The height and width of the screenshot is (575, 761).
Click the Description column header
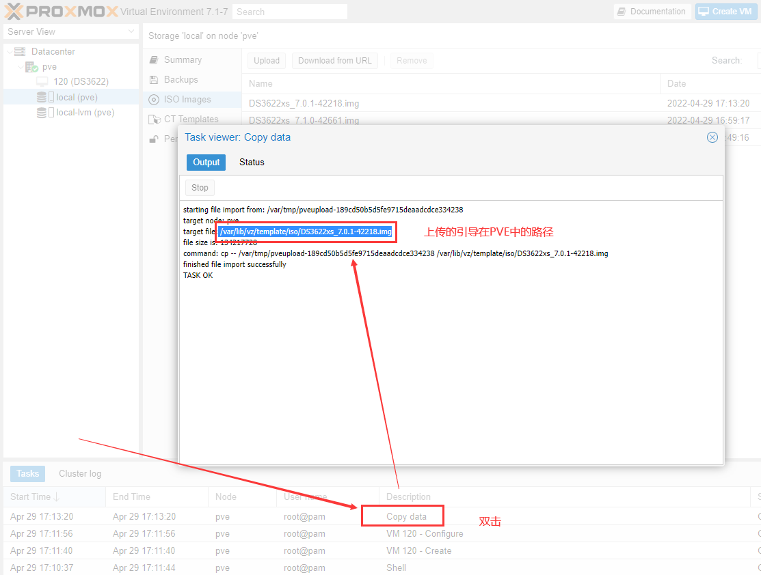tap(565, 497)
